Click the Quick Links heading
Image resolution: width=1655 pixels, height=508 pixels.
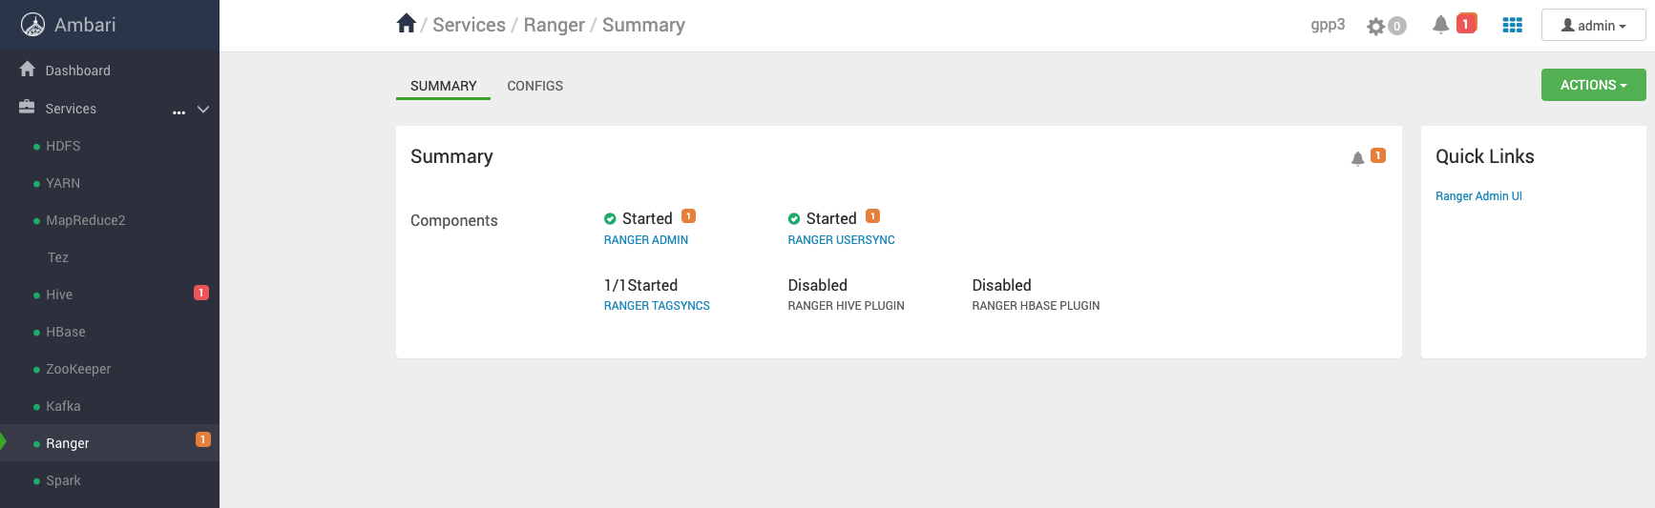pyautogui.click(x=1485, y=156)
